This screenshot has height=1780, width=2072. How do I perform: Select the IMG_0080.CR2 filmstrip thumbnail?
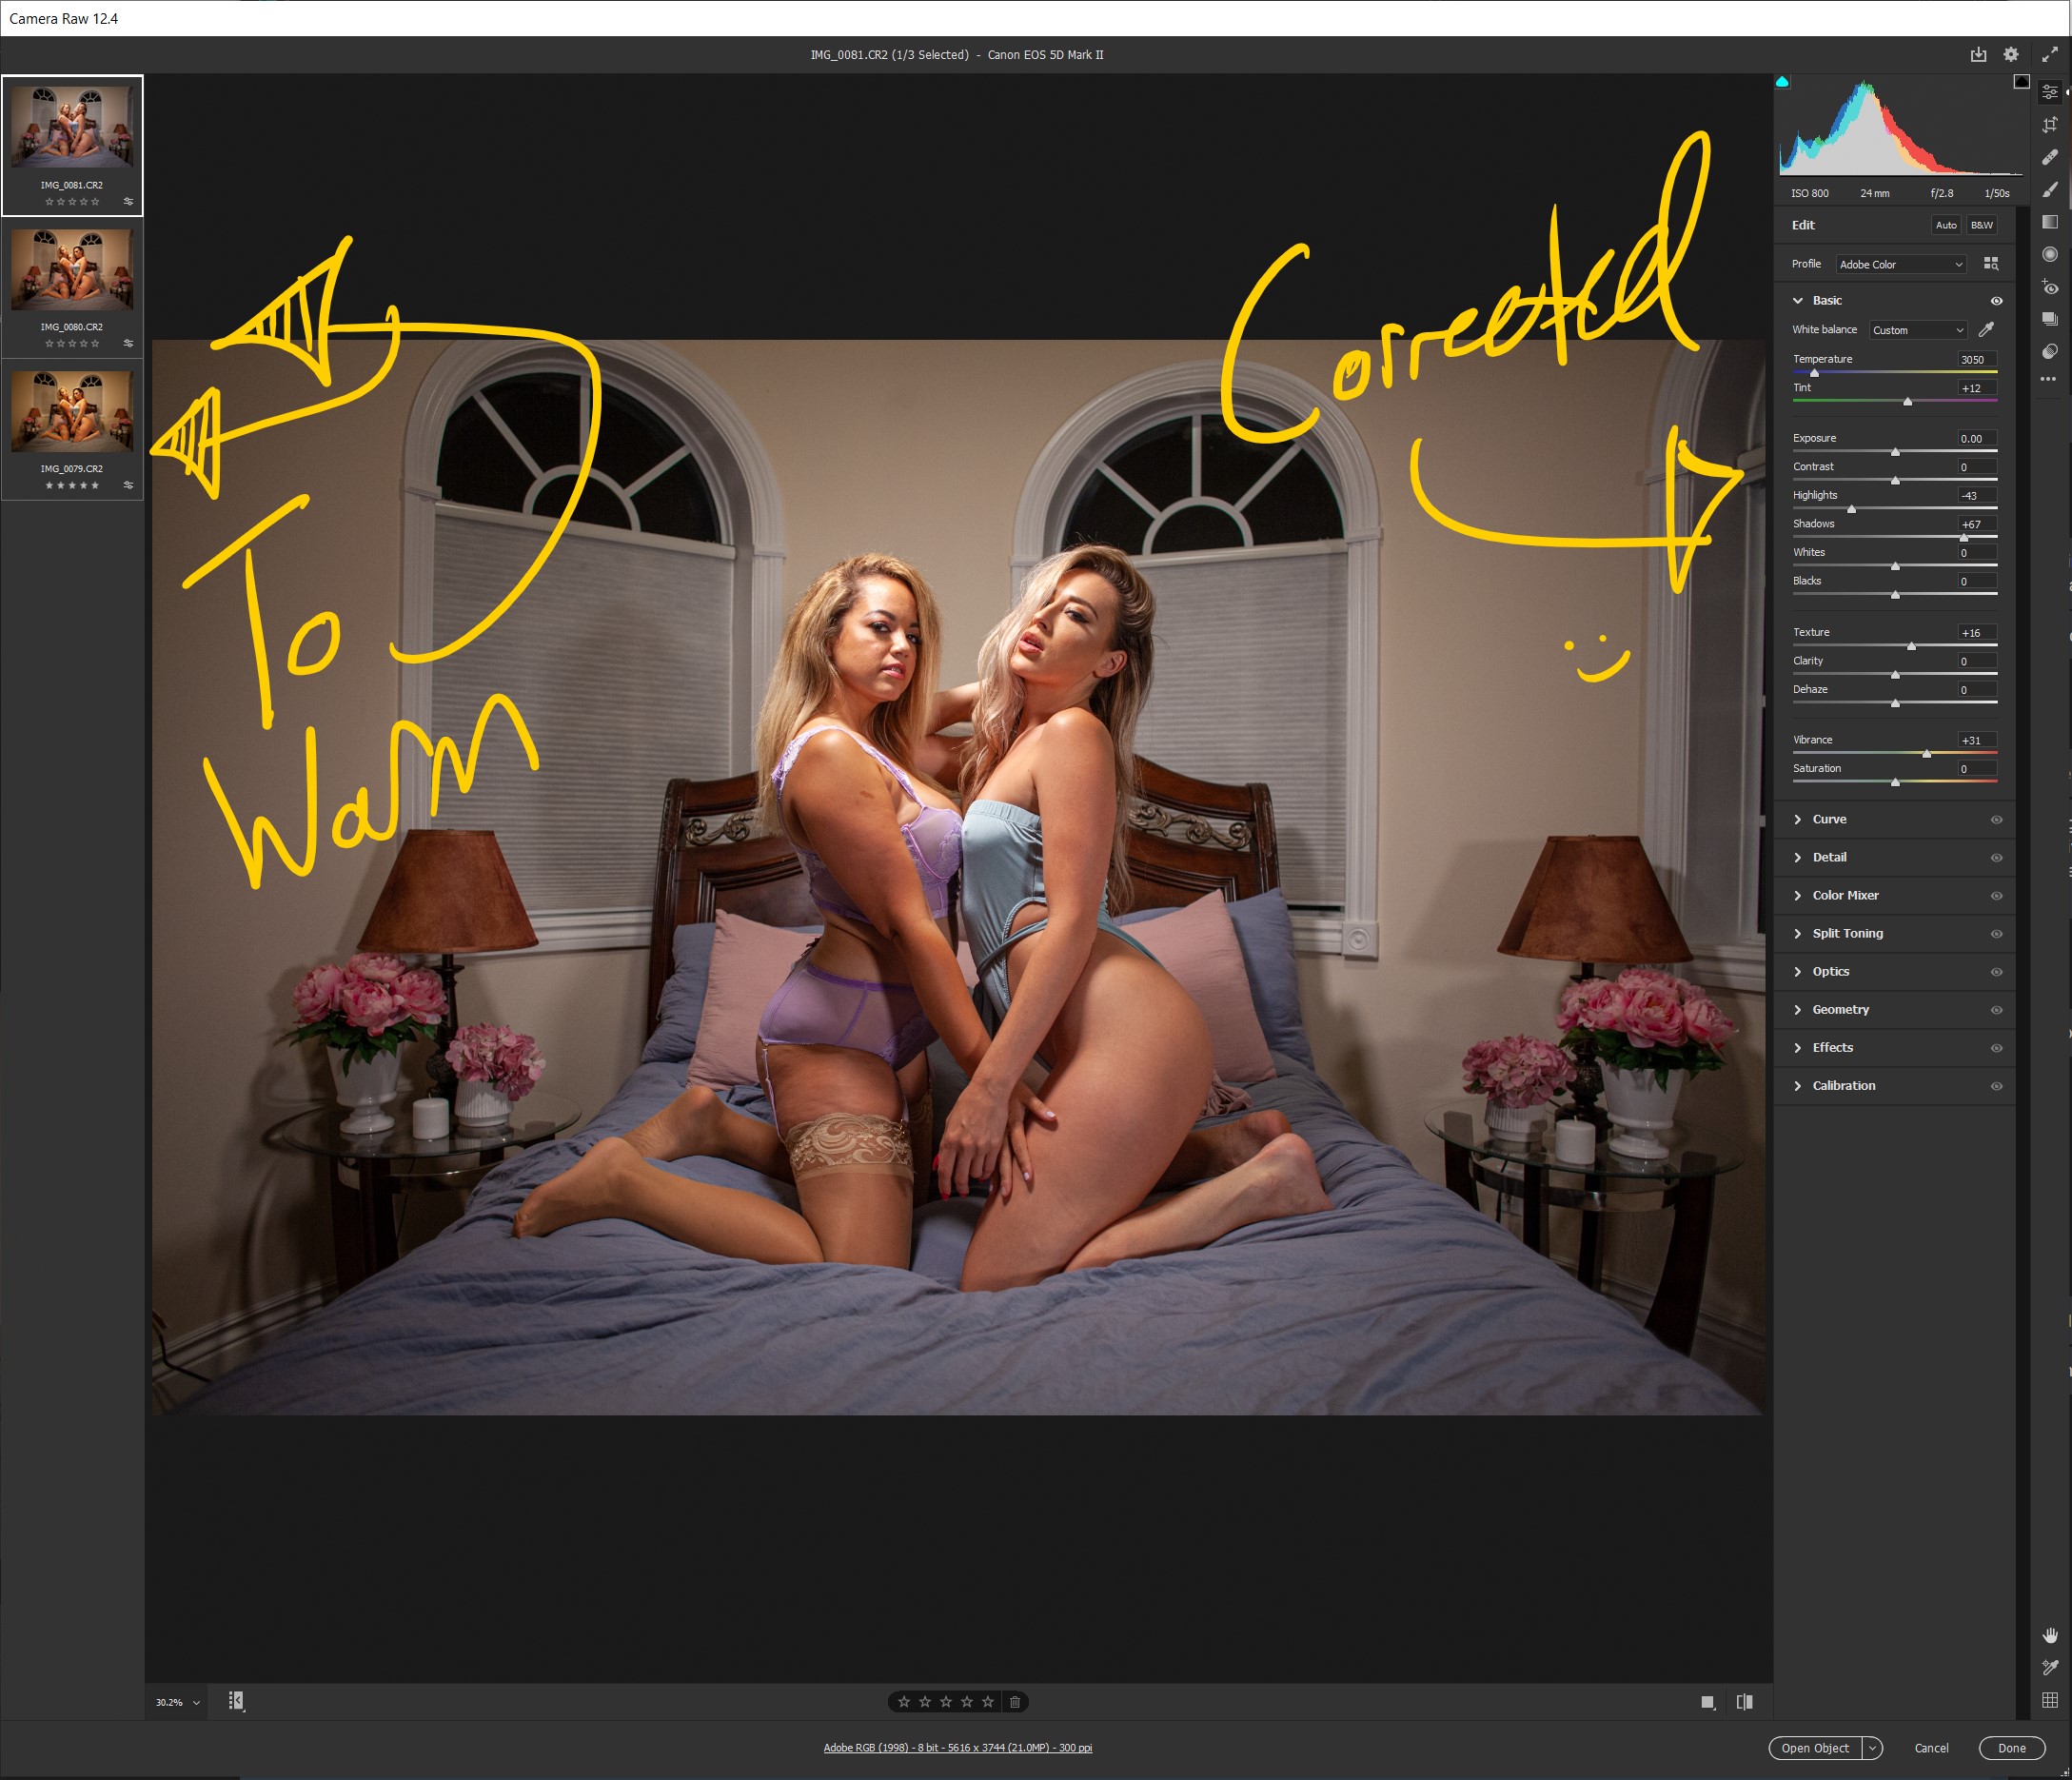point(72,271)
